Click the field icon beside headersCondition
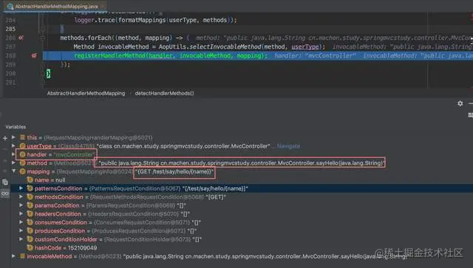 [30, 214]
